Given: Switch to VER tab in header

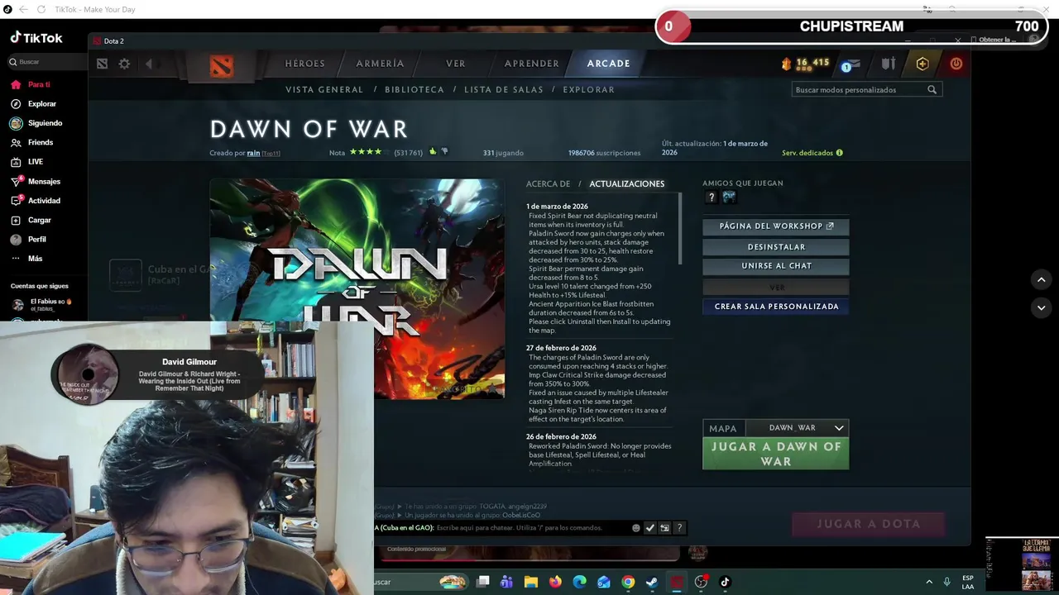Looking at the screenshot, I should point(455,64).
